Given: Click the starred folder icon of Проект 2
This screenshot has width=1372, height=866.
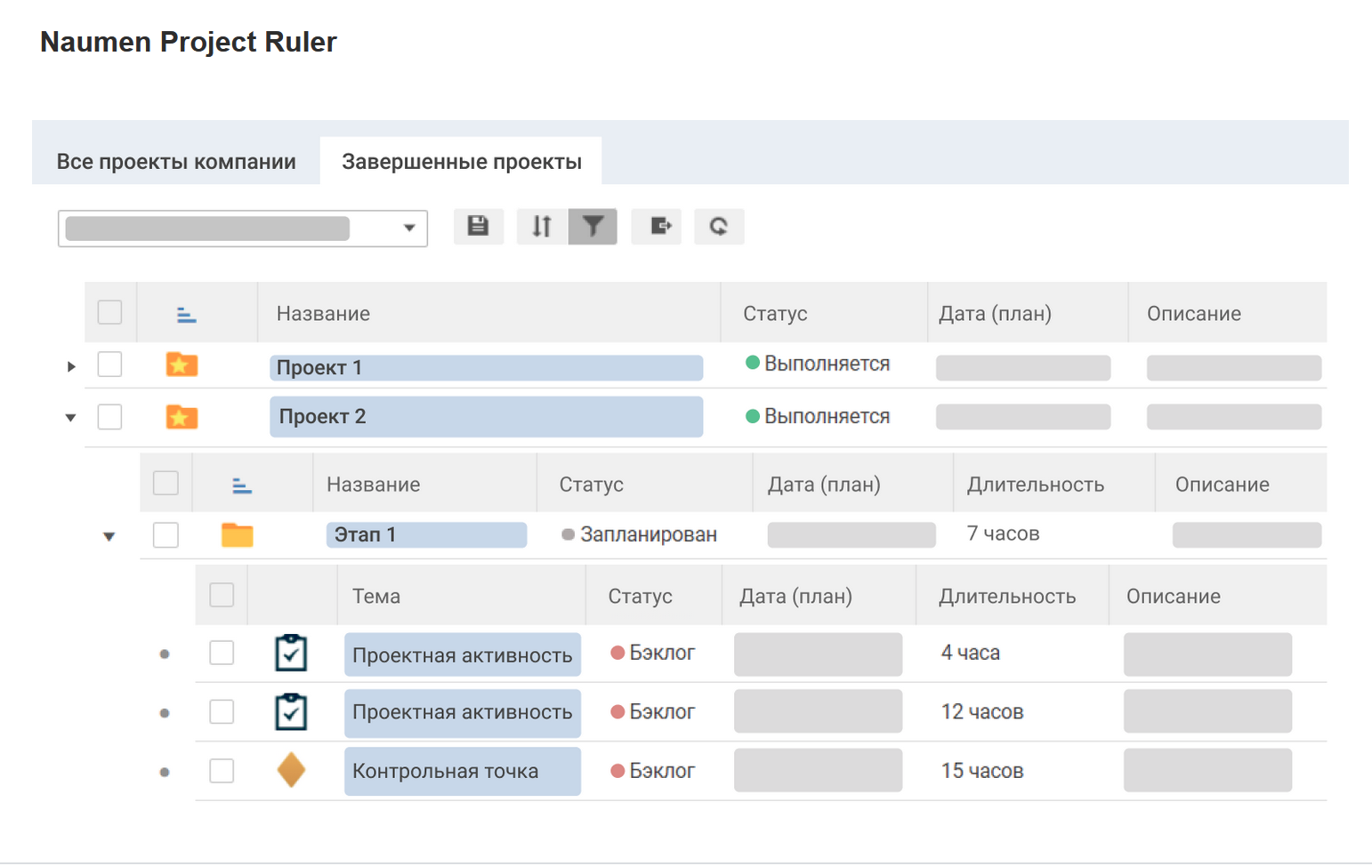Looking at the screenshot, I should [x=182, y=416].
